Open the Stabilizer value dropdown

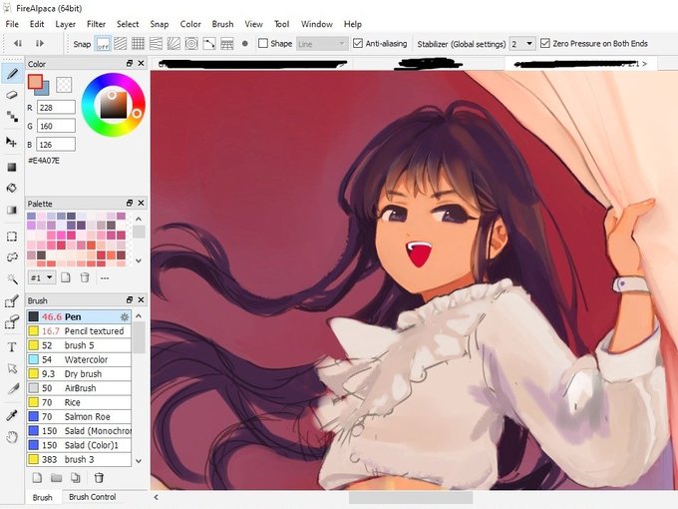[522, 44]
